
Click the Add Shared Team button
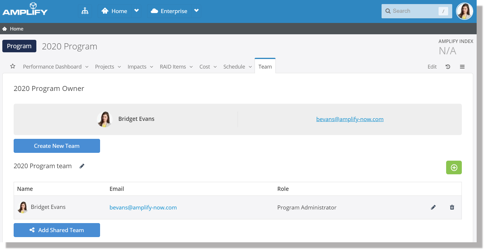click(57, 230)
